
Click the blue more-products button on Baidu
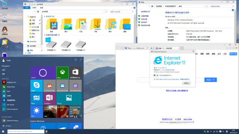[233, 54]
